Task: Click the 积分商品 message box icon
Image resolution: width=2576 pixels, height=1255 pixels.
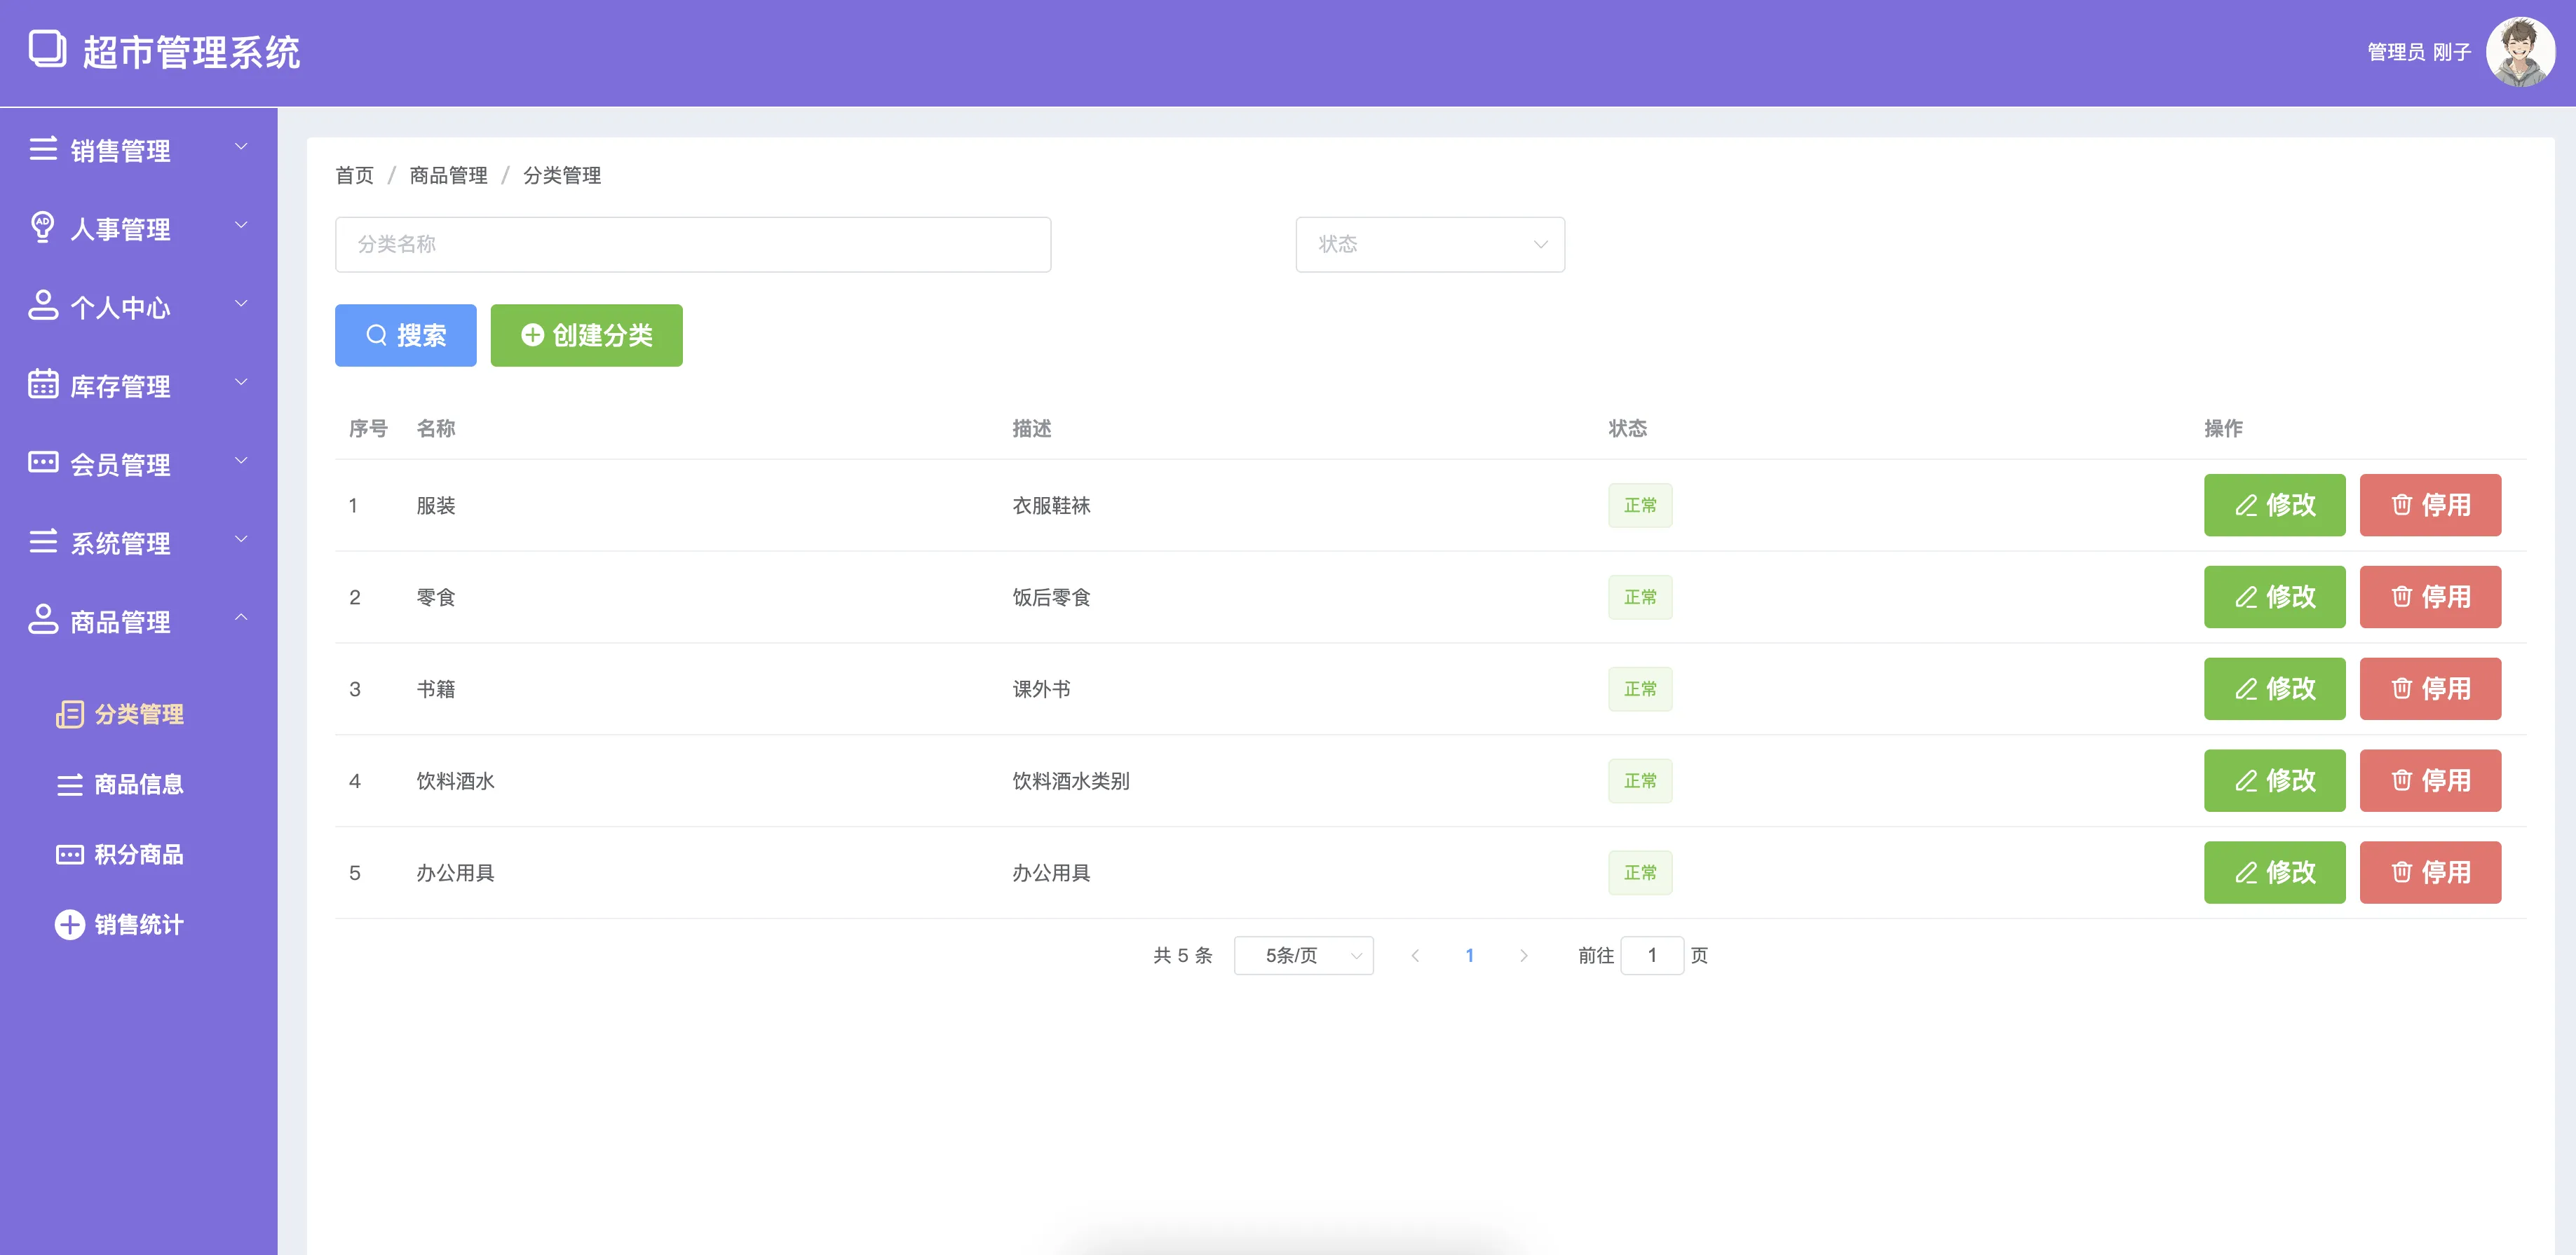Action: click(x=69, y=854)
